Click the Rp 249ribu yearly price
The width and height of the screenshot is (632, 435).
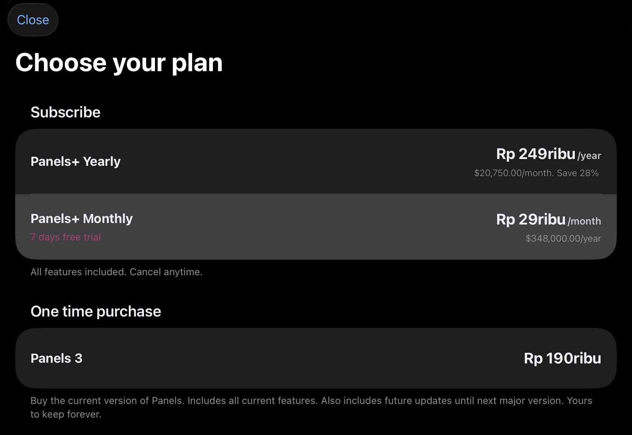(535, 154)
